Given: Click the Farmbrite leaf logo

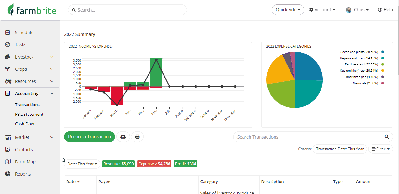Looking at the screenshot, I should (11, 10).
